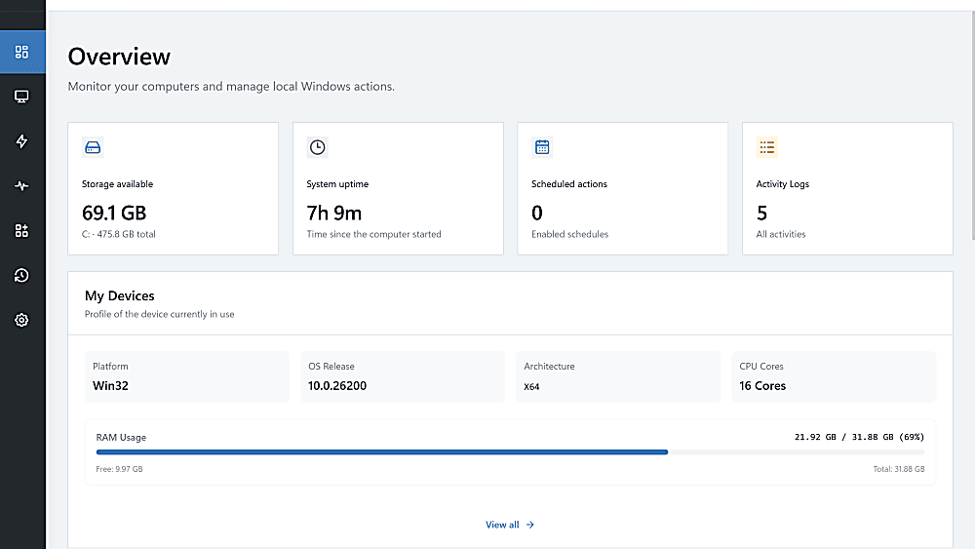Image resolution: width=975 pixels, height=549 pixels.
Task: Open the Storage available card
Action: [173, 188]
